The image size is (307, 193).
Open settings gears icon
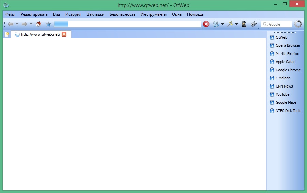tap(254, 24)
